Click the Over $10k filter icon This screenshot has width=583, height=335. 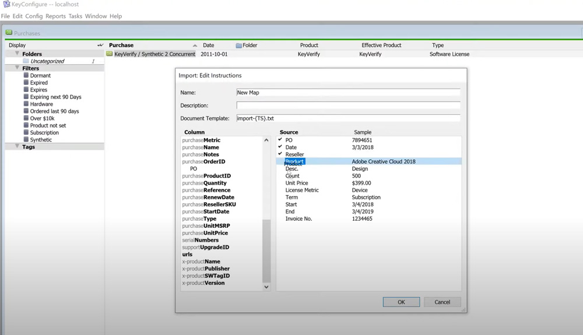point(26,118)
